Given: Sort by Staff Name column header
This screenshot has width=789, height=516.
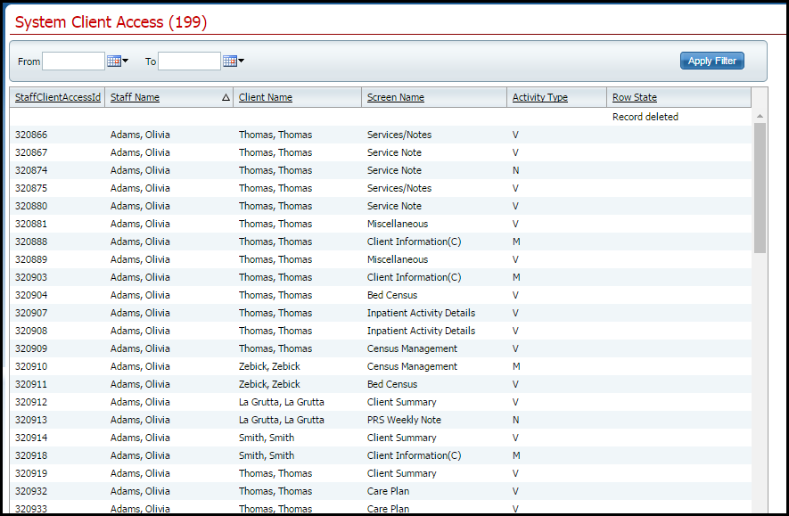Looking at the screenshot, I should [135, 98].
